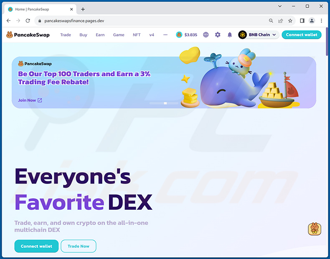Expand the BNB Chain network dropdown
The height and width of the screenshot is (259, 330).
(259, 35)
